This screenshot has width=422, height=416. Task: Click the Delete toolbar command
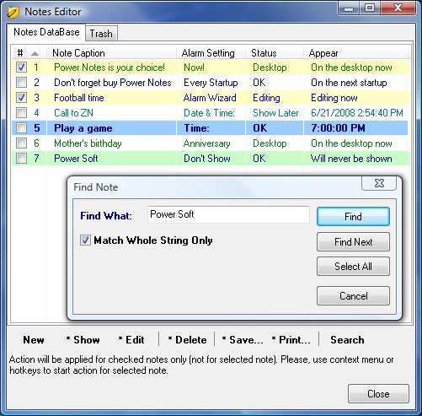[x=187, y=340]
